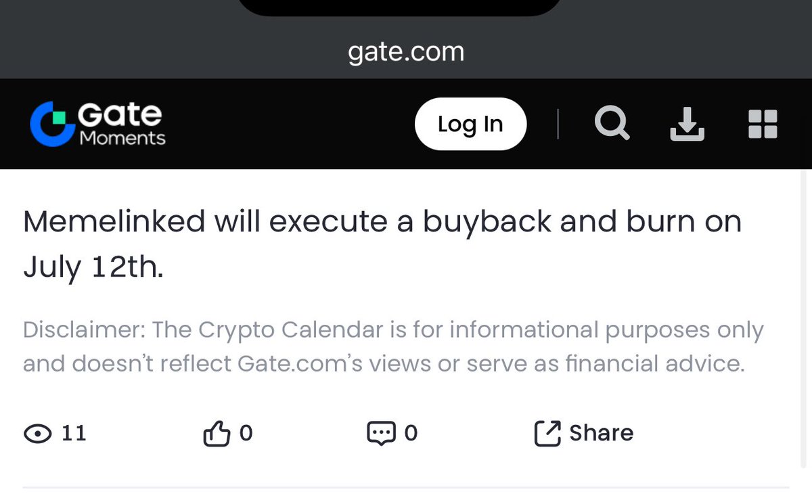Like the post with thumbs-up icon

coord(217,433)
